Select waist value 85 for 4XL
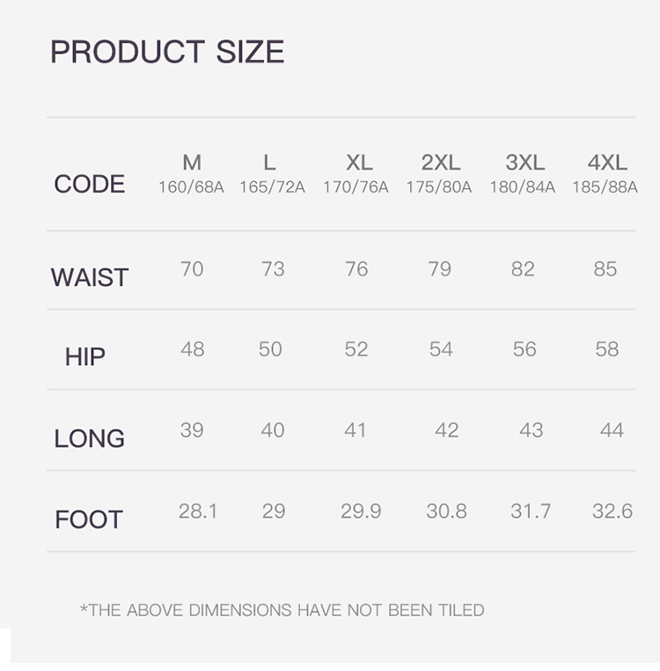660x671 pixels. click(605, 268)
